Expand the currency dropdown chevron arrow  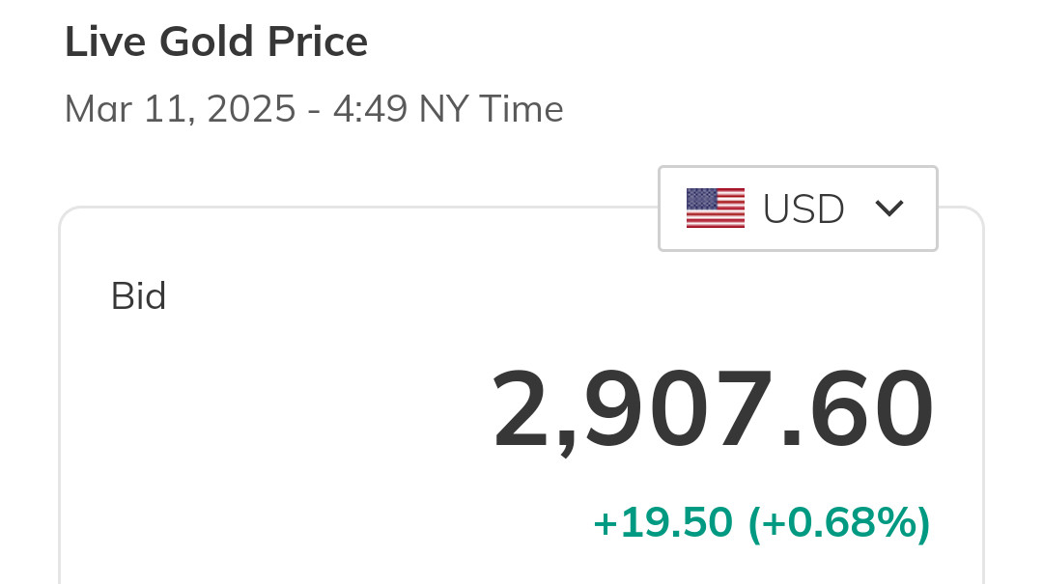[x=888, y=209]
